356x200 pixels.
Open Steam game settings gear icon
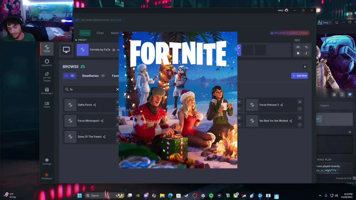coord(334,95)
